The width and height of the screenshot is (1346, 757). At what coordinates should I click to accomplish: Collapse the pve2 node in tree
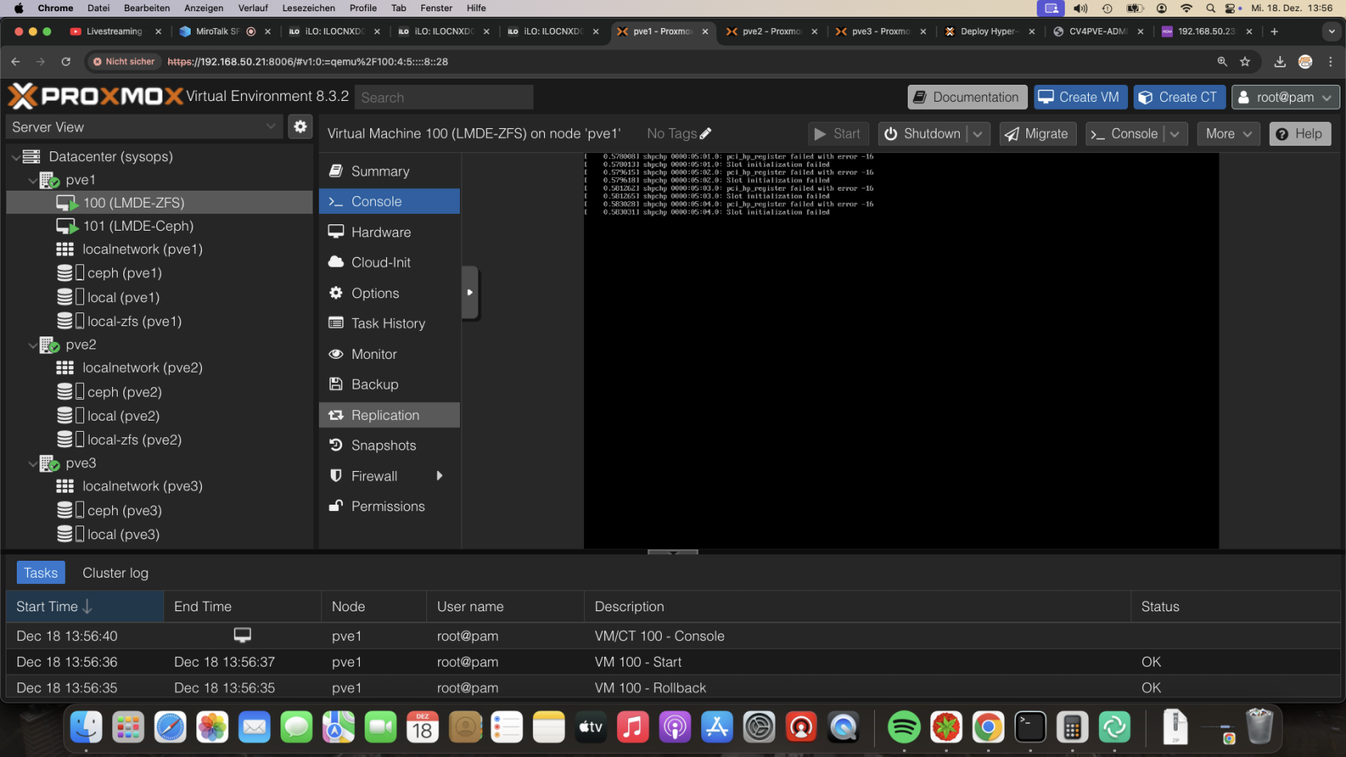coord(33,345)
